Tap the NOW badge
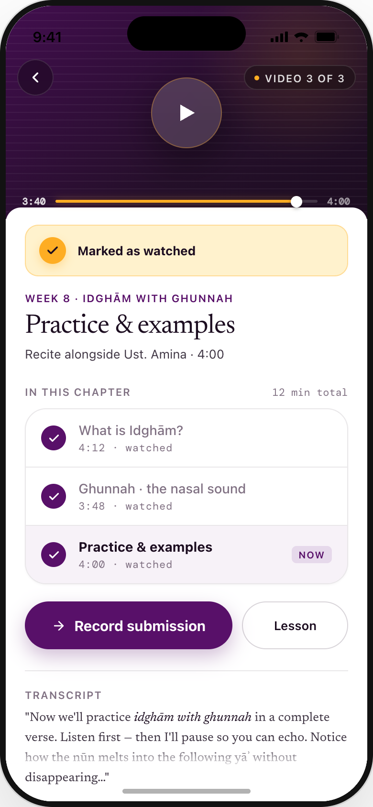Image resolution: width=373 pixels, height=807 pixels. [312, 555]
